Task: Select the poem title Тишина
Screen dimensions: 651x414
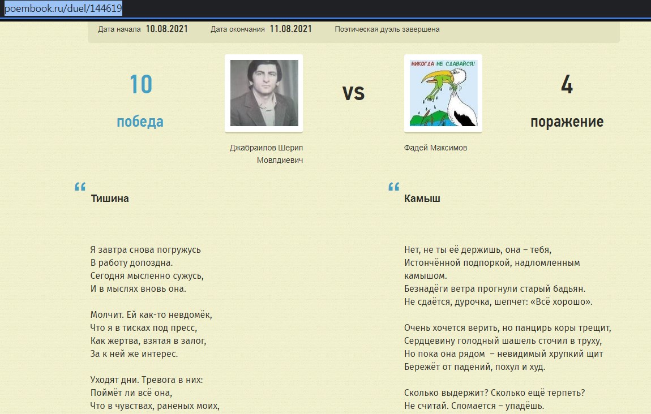Action: click(x=110, y=199)
